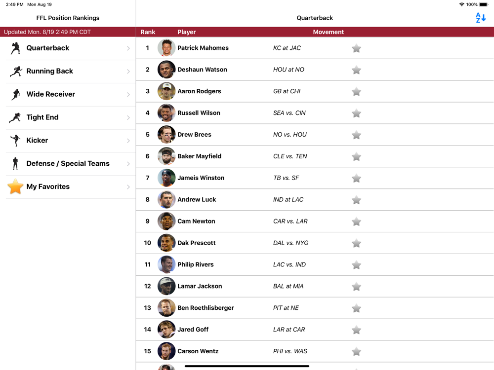494x370 pixels.
Task: Sort players alphabetically with A-Z icon
Action: click(x=480, y=18)
